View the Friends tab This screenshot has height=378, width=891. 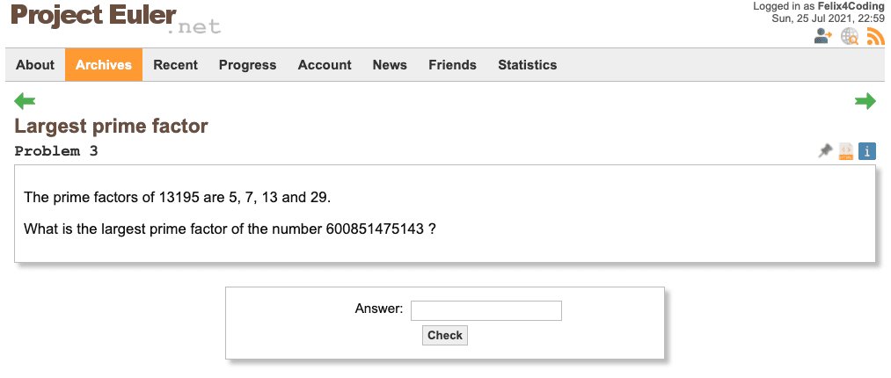tap(452, 65)
